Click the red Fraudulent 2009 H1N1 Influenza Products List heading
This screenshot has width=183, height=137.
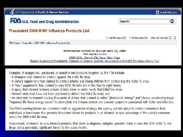point(49,31)
